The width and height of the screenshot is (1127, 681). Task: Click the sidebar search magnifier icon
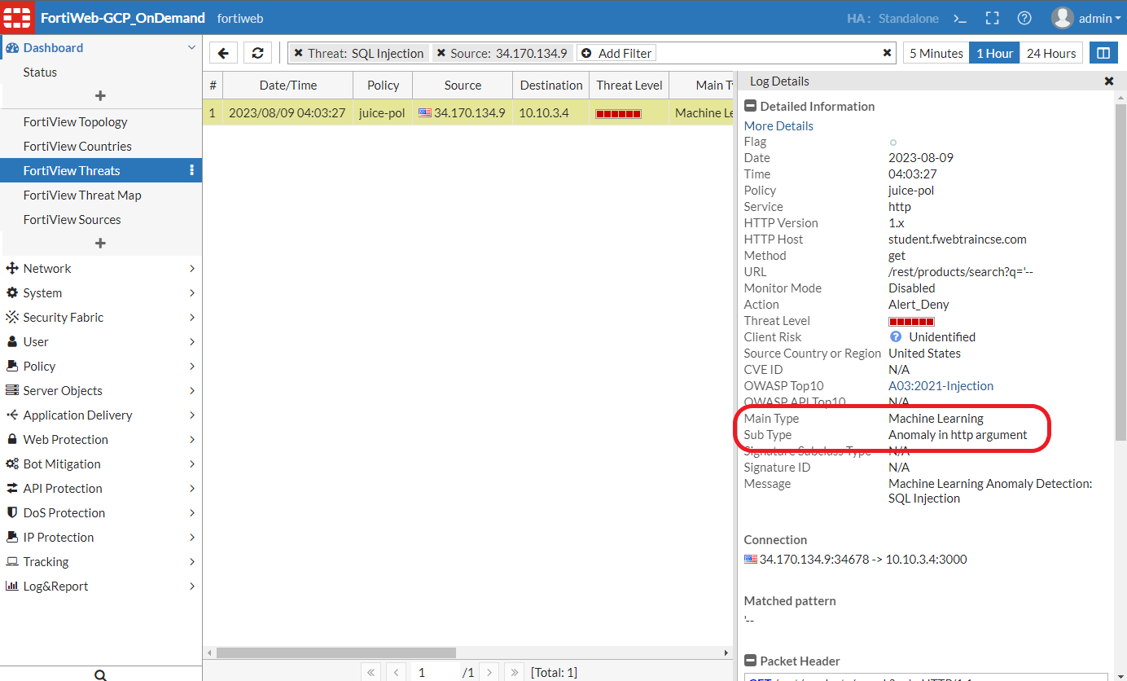[101, 674]
